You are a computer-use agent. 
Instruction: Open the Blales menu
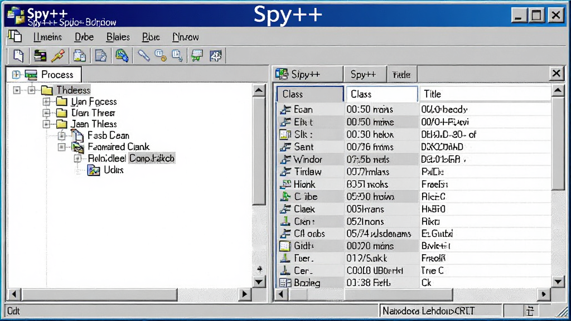pyautogui.click(x=118, y=37)
